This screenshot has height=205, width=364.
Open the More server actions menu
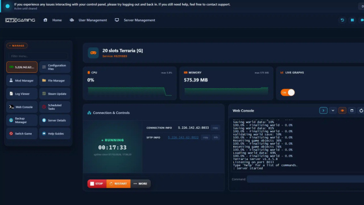[140, 183]
